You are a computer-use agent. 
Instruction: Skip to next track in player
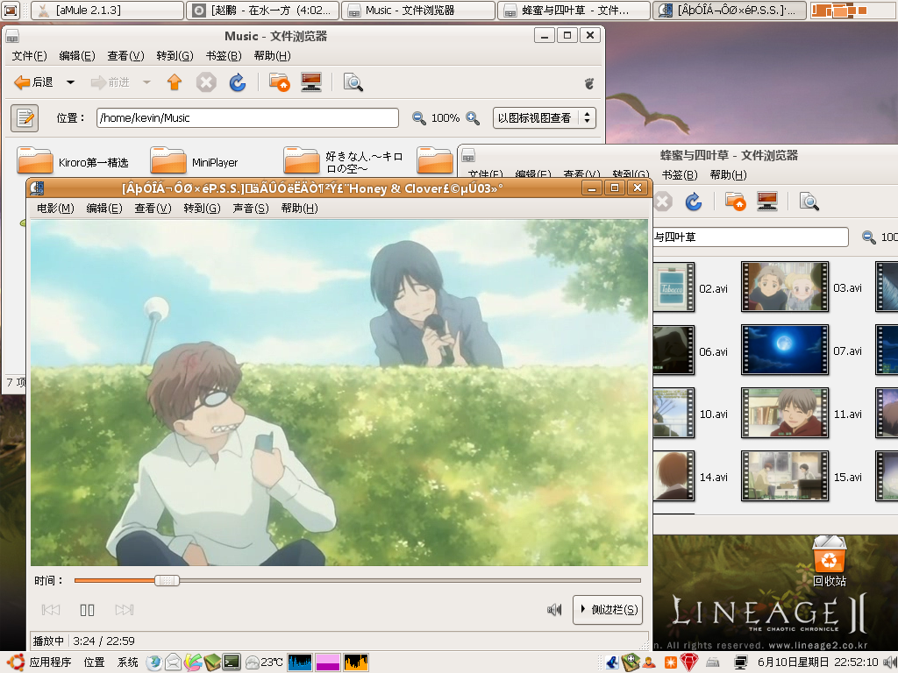125,610
